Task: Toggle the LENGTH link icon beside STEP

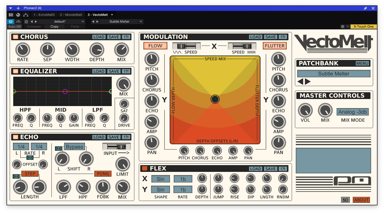Action: pos(16,177)
